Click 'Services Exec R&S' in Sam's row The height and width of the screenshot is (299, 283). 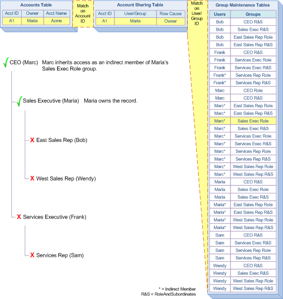[x=253, y=243]
